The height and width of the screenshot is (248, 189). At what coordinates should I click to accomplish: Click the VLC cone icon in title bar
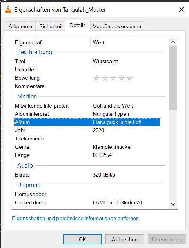pyautogui.click(x=8, y=10)
